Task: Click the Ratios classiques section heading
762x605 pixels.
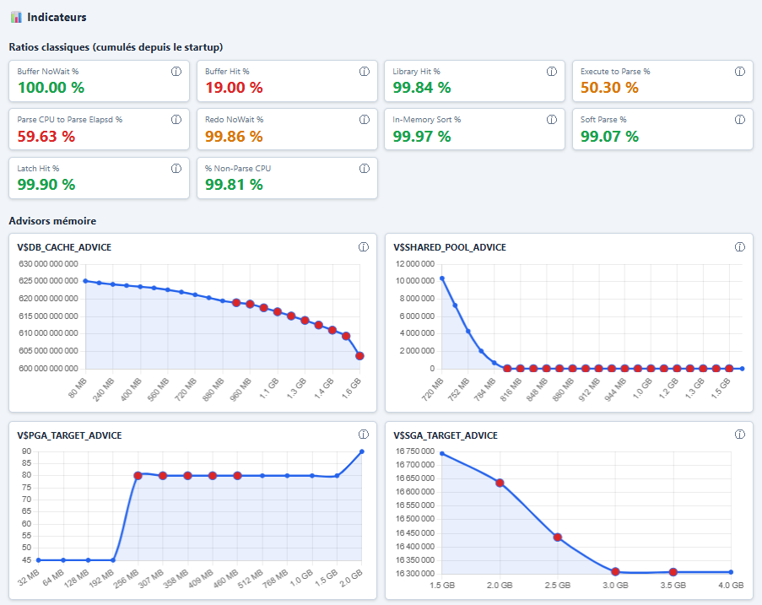Action: (x=116, y=47)
